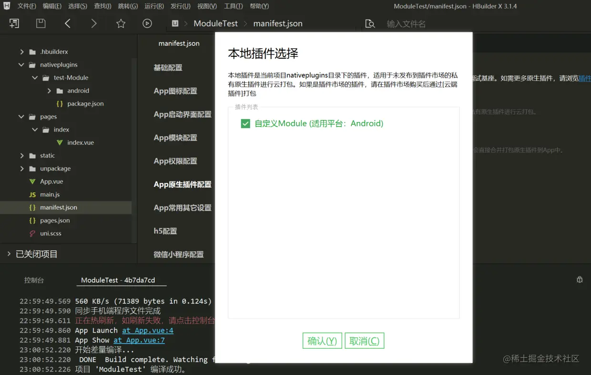This screenshot has height=375, width=591.
Task: Cancel the dialog with 取消(C)
Action: (x=364, y=341)
